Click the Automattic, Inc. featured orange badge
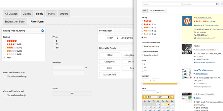223x111 pixels. [195, 17]
